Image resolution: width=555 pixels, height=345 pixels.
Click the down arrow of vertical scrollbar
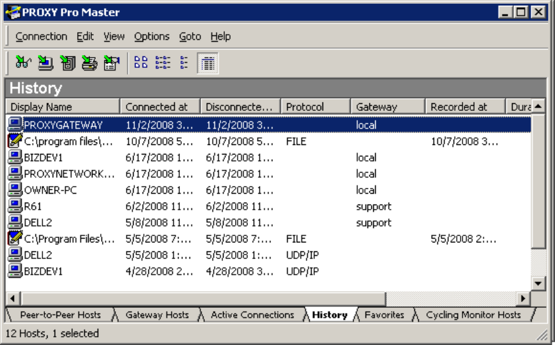coord(538,283)
